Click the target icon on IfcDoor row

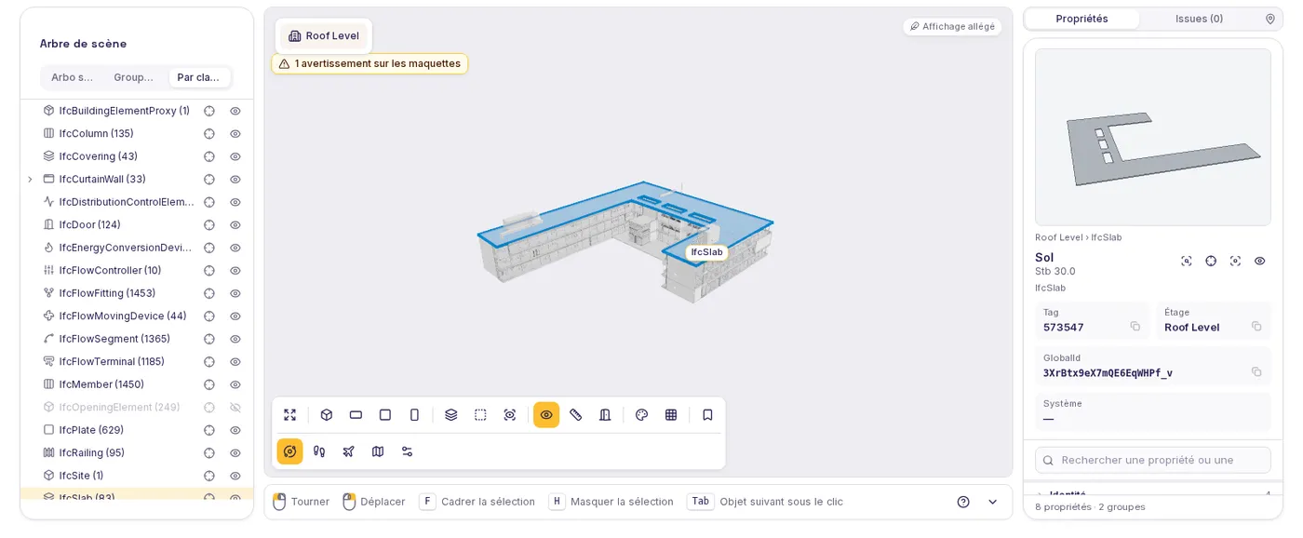[x=209, y=225]
